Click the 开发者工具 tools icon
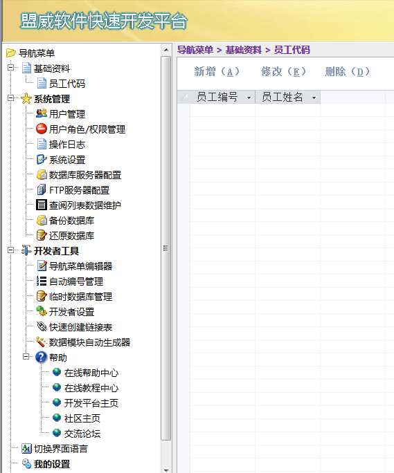Image resolution: width=394 pixels, height=473 pixels. click(x=26, y=250)
